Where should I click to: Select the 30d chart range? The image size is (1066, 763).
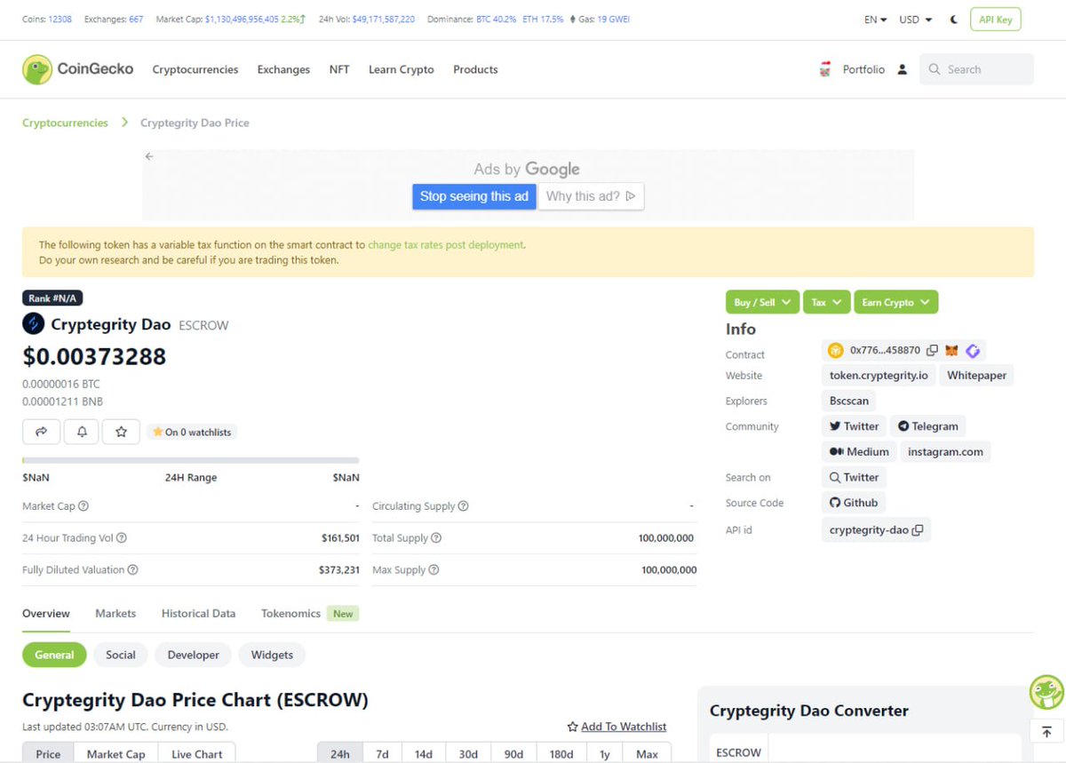click(x=468, y=753)
